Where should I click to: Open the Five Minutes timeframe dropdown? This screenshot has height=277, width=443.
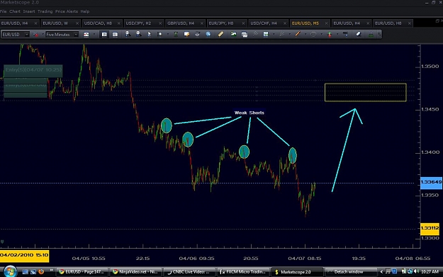[76, 35]
